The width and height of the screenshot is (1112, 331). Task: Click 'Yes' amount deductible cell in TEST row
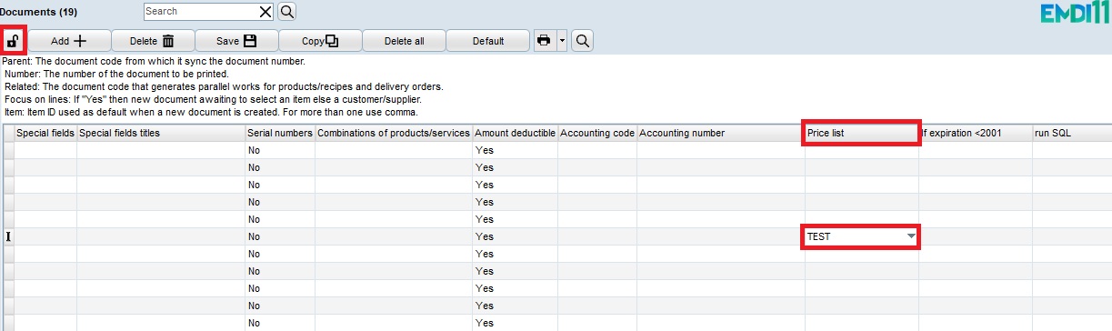point(515,236)
